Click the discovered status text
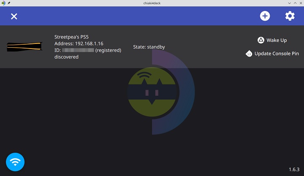 66,57
